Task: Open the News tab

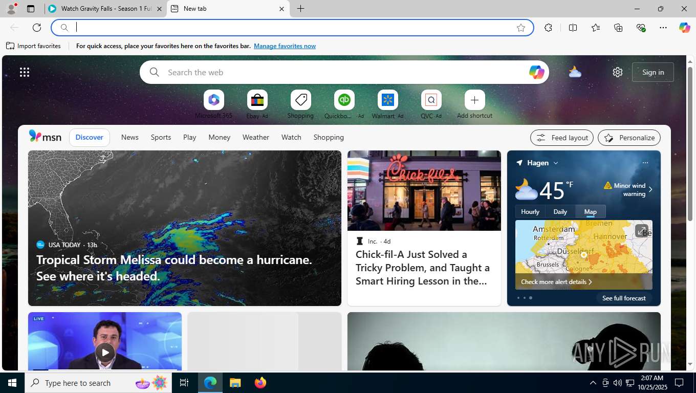Action: click(x=130, y=137)
